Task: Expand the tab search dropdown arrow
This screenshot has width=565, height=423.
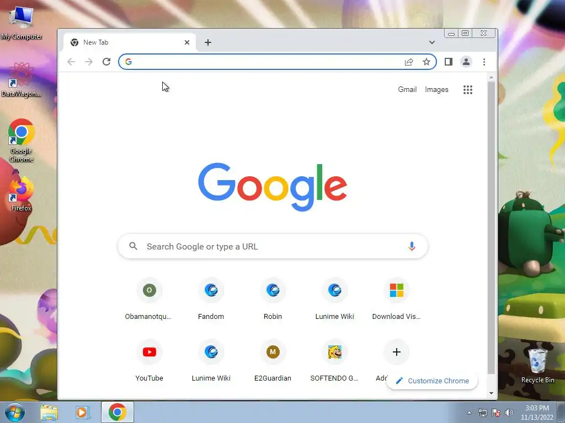Action: pyautogui.click(x=431, y=42)
